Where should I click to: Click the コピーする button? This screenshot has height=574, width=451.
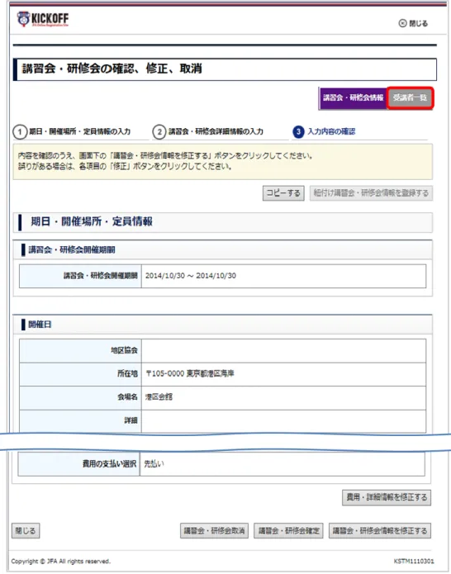pos(283,193)
